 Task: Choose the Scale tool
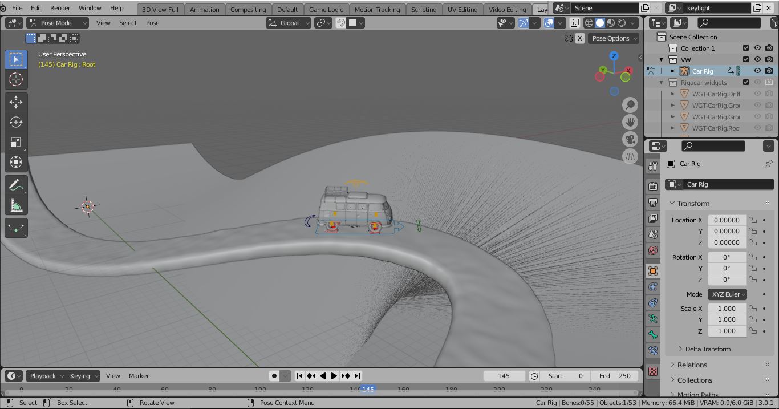pos(16,142)
